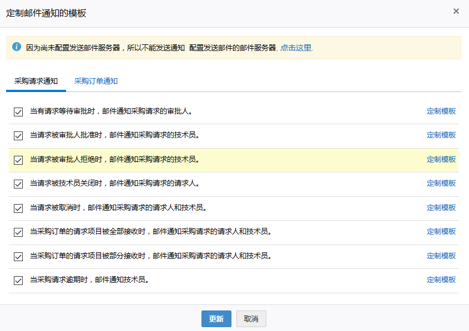Open the 点击这里 mail server link
This screenshot has width=469, height=331.
[295, 48]
